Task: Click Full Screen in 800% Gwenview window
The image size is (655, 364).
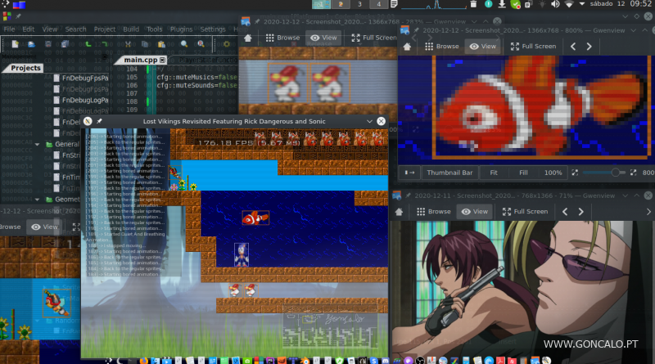Action: [x=534, y=47]
